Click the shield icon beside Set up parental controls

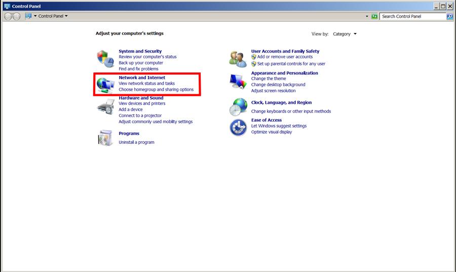[x=254, y=64]
